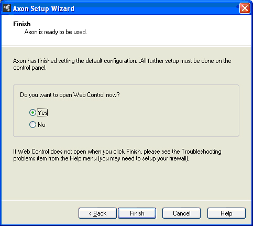Click the "No" option label text

pyautogui.click(x=41, y=125)
